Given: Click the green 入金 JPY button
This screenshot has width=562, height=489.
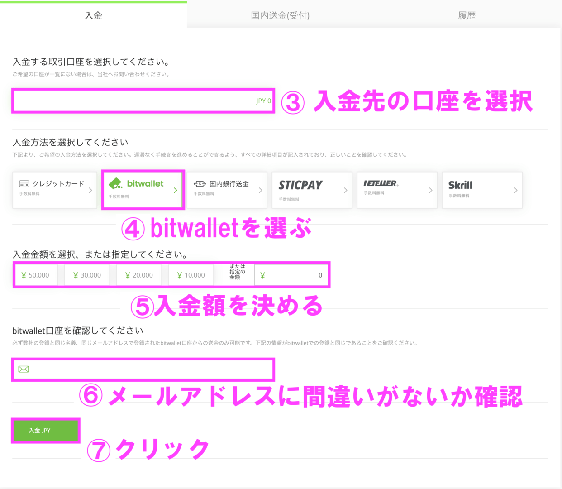Looking at the screenshot, I should (46, 431).
